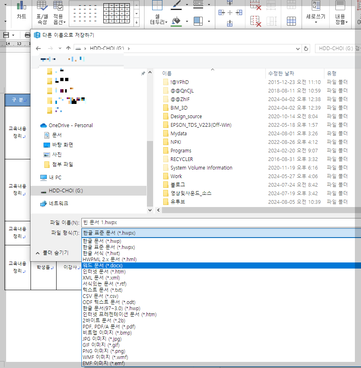The image size is (361, 368).
Task: Open 표/셀 속성 table properties
Action: (42, 12)
